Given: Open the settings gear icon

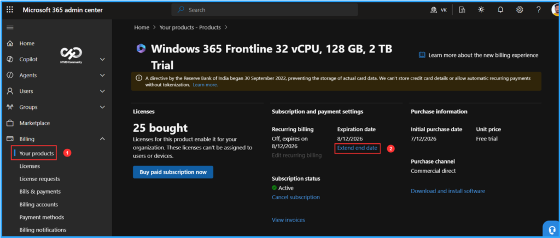Looking at the screenshot, I should 520,10.
